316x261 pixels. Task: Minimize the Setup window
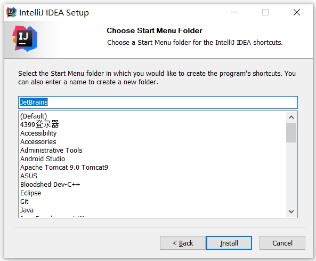(x=234, y=12)
